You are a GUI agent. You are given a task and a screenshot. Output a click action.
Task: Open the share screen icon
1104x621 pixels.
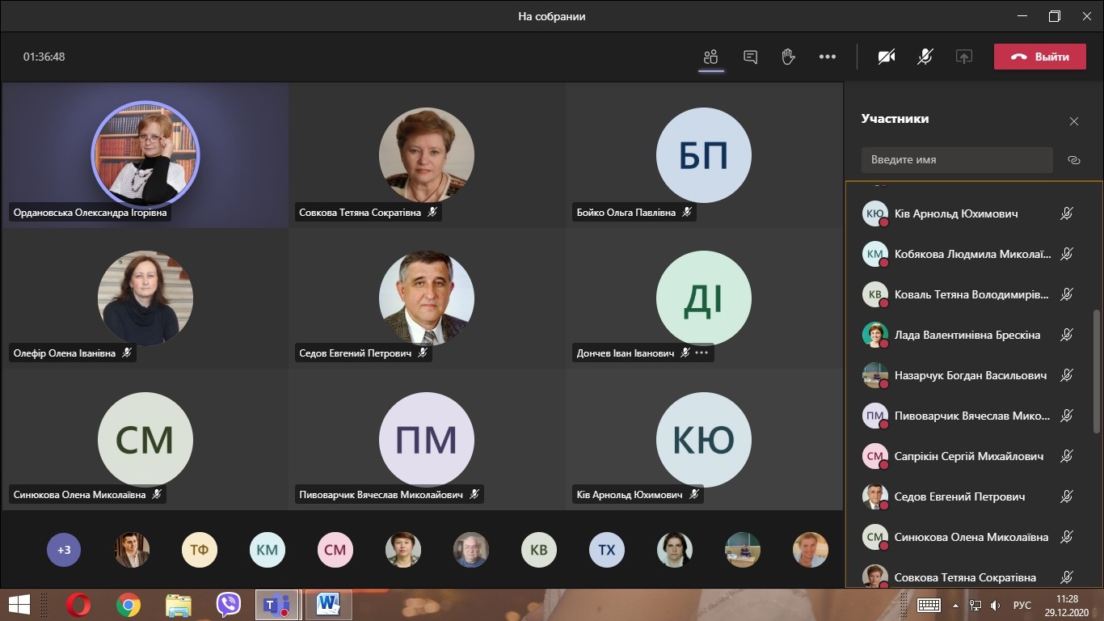963,57
